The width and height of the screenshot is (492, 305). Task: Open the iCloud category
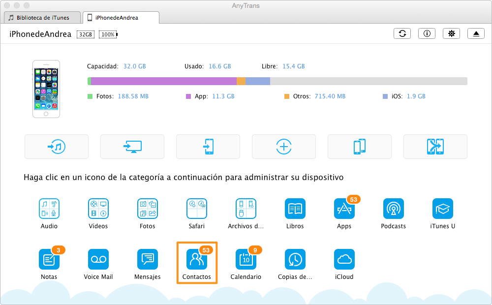(344, 259)
